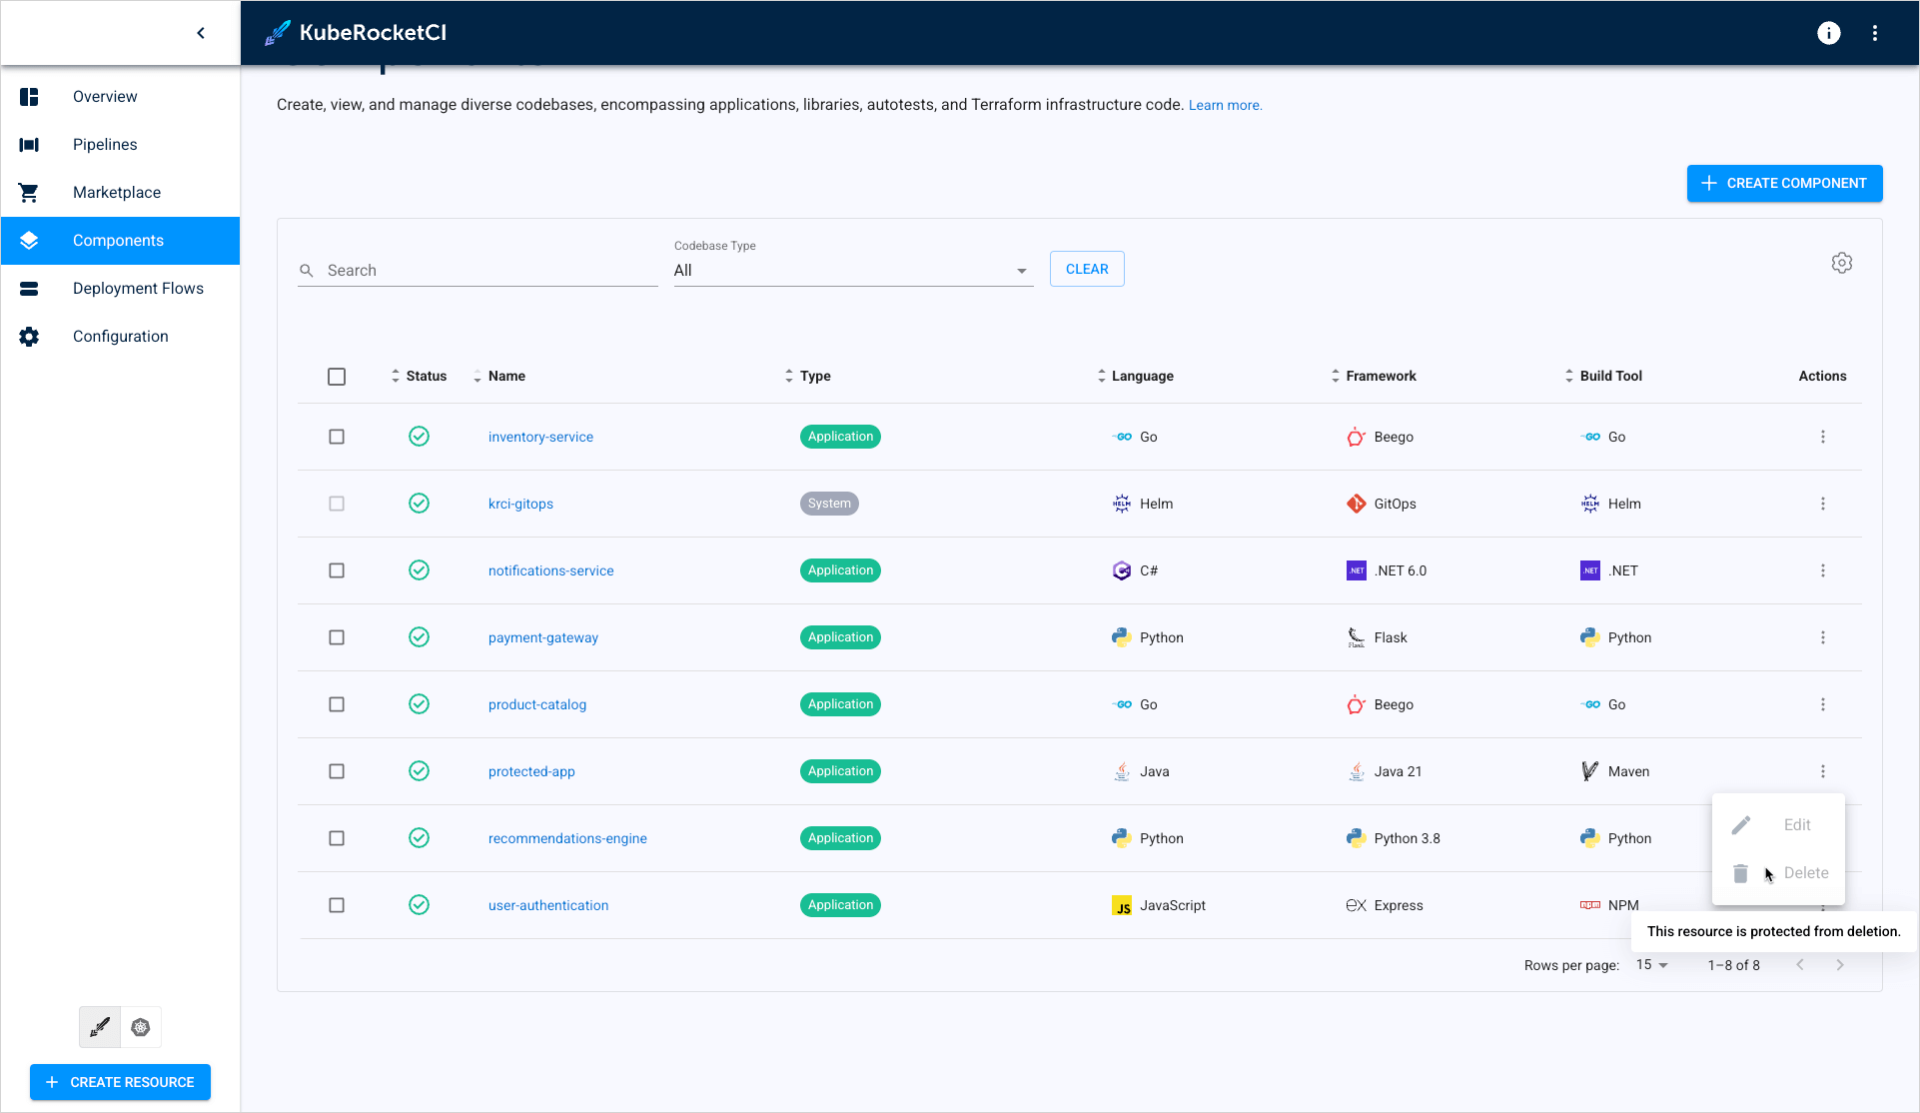Check the product-catalog row checkbox
The height and width of the screenshot is (1113, 1920).
click(x=337, y=704)
